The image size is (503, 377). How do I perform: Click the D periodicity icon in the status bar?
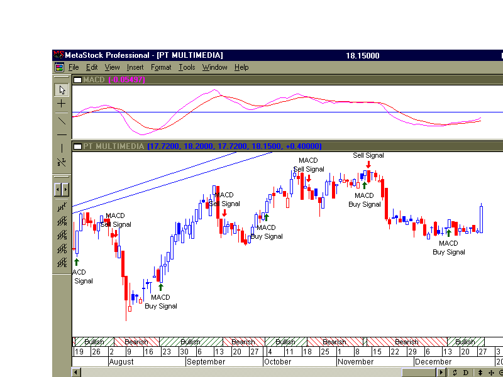(467, 372)
